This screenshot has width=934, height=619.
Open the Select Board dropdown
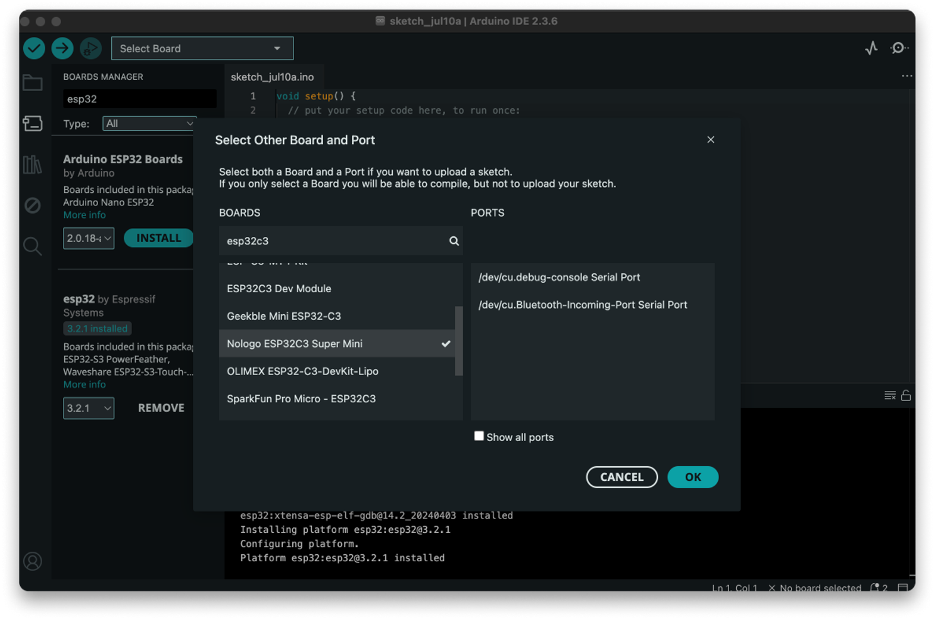point(202,48)
